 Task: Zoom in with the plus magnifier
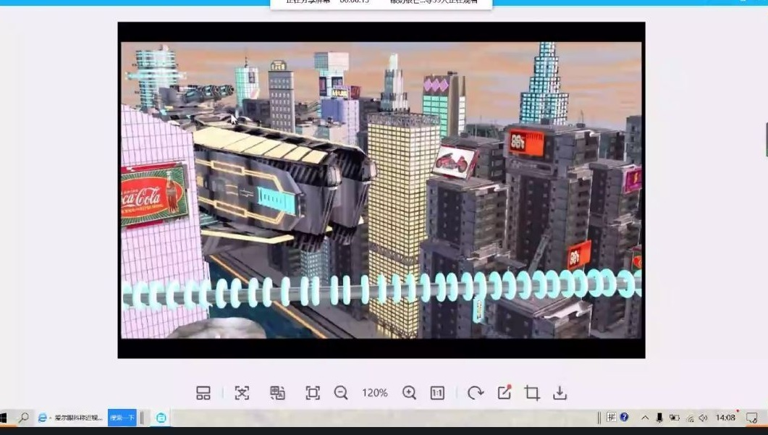point(409,393)
